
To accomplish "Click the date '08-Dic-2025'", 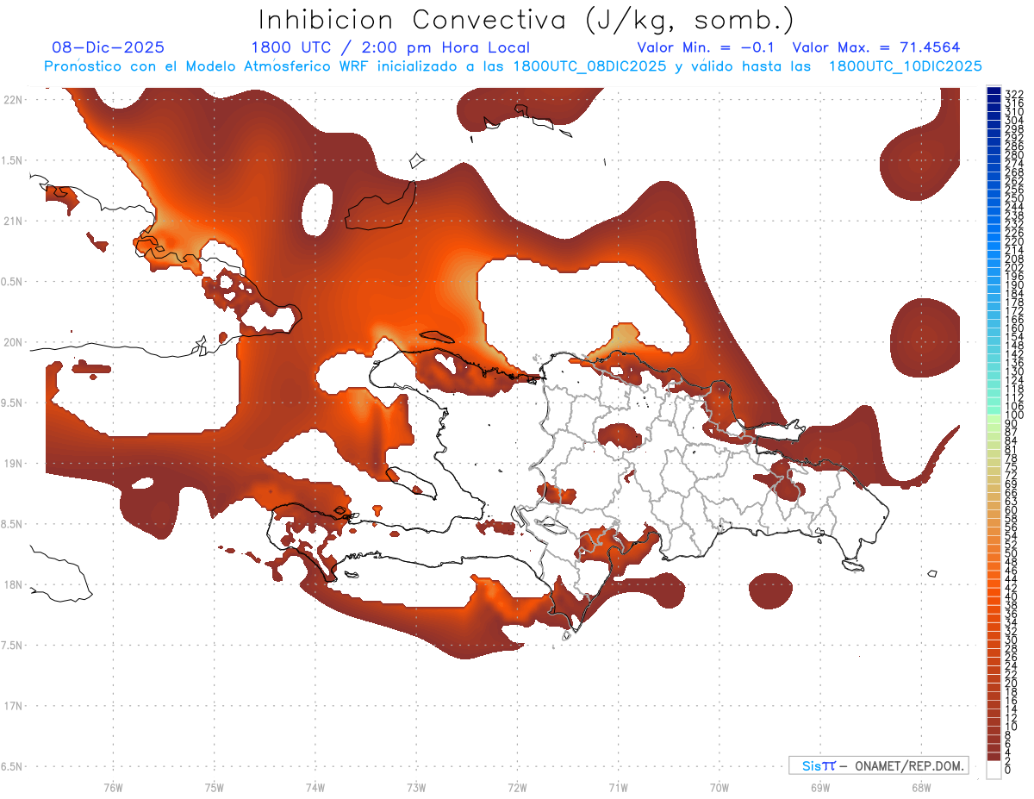I will click(109, 48).
